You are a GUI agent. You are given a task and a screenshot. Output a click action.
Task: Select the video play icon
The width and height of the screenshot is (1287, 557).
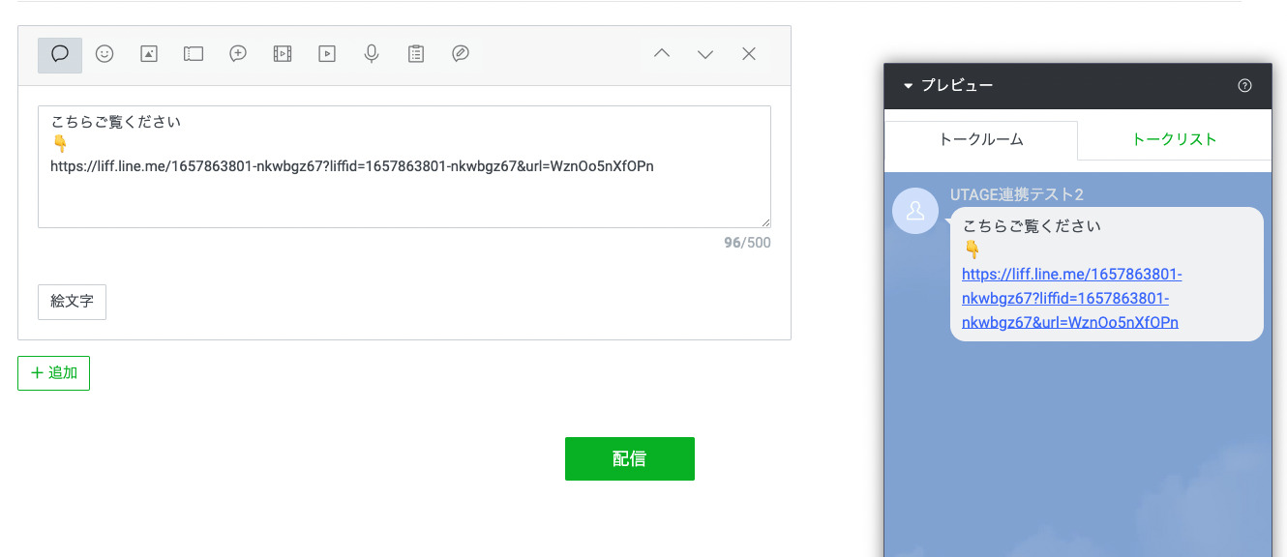click(x=327, y=55)
